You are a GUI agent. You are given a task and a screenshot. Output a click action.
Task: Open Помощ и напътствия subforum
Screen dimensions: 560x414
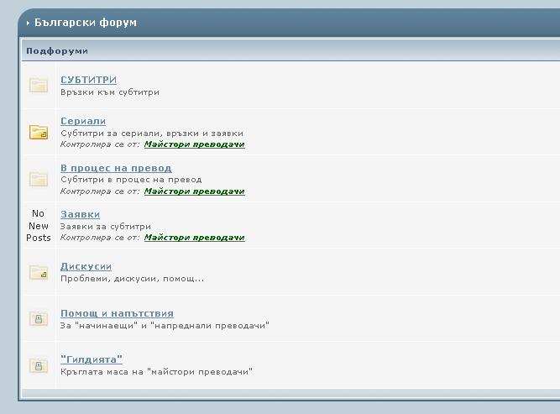pyautogui.click(x=117, y=313)
